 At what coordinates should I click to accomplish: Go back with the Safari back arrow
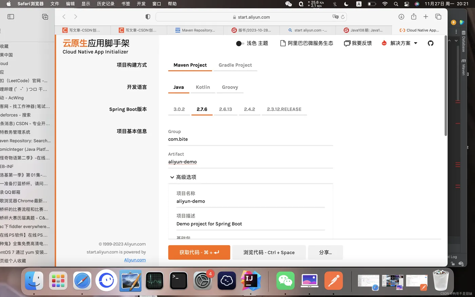tap(64, 17)
